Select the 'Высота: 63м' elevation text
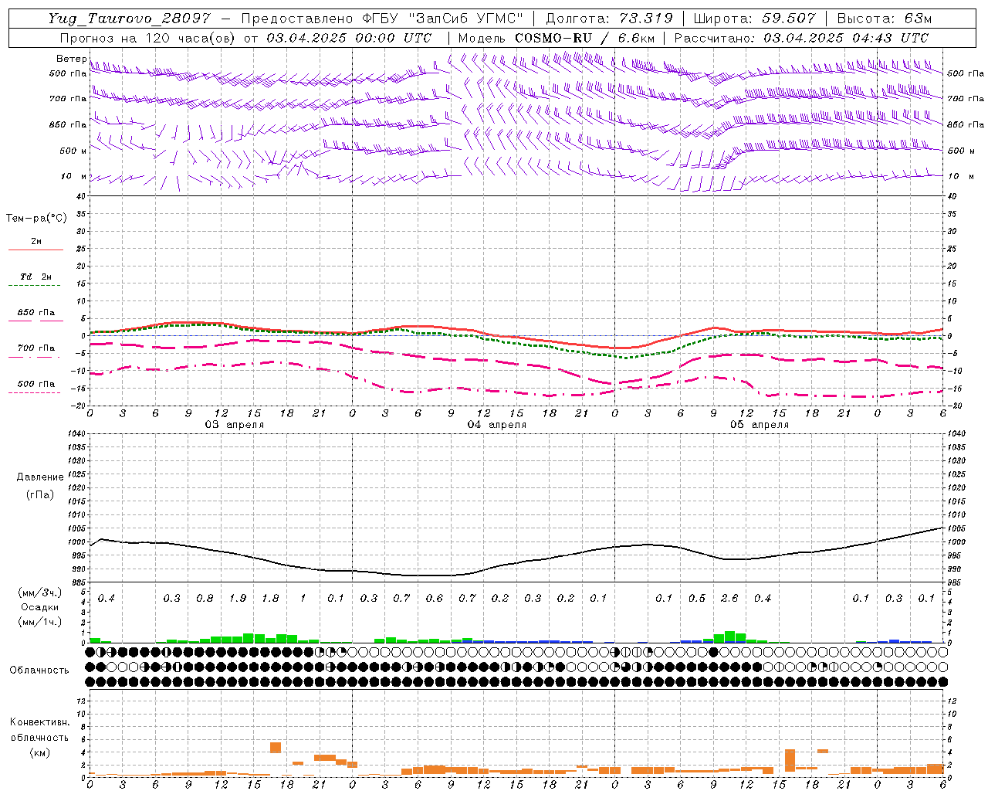 pyautogui.click(x=885, y=19)
